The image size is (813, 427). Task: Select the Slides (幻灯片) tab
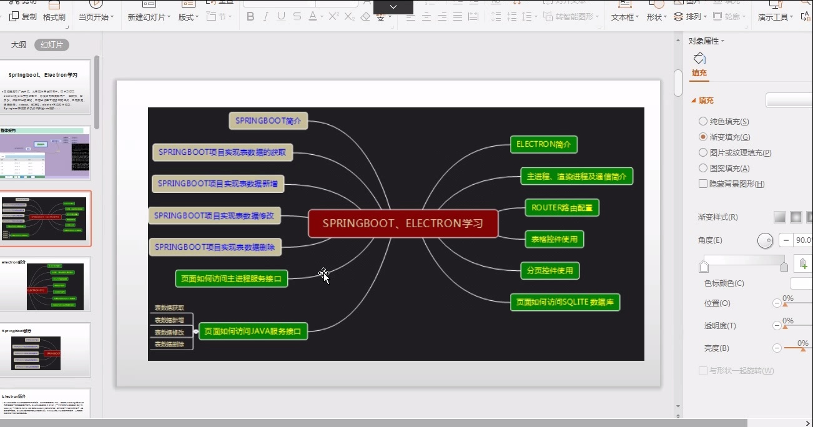tap(52, 45)
